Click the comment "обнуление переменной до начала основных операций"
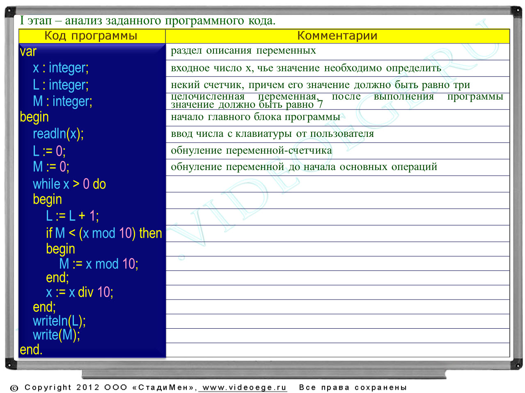The width and height of the screenshot is (525, 393). pos(304,167)
